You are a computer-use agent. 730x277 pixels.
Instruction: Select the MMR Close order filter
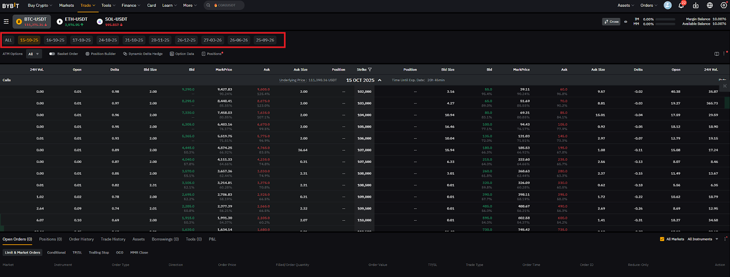[139, 252]
